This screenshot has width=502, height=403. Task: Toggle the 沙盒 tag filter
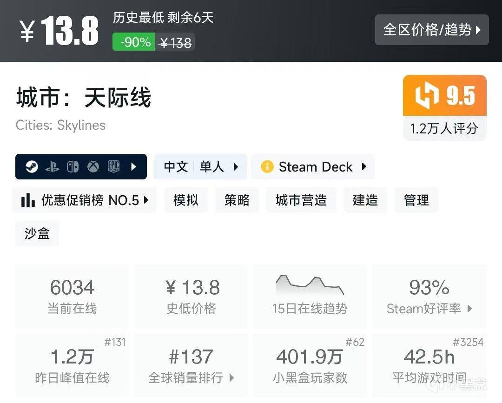pos(37,234)
